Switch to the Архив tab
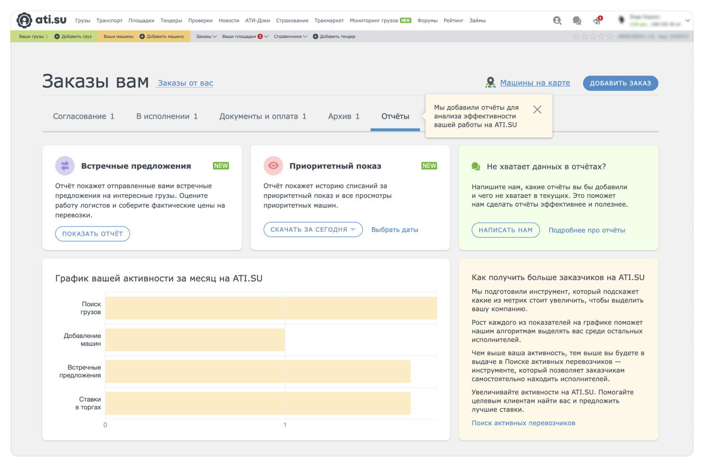This screenshot has width=704, height=467. [x=344, y=116]
